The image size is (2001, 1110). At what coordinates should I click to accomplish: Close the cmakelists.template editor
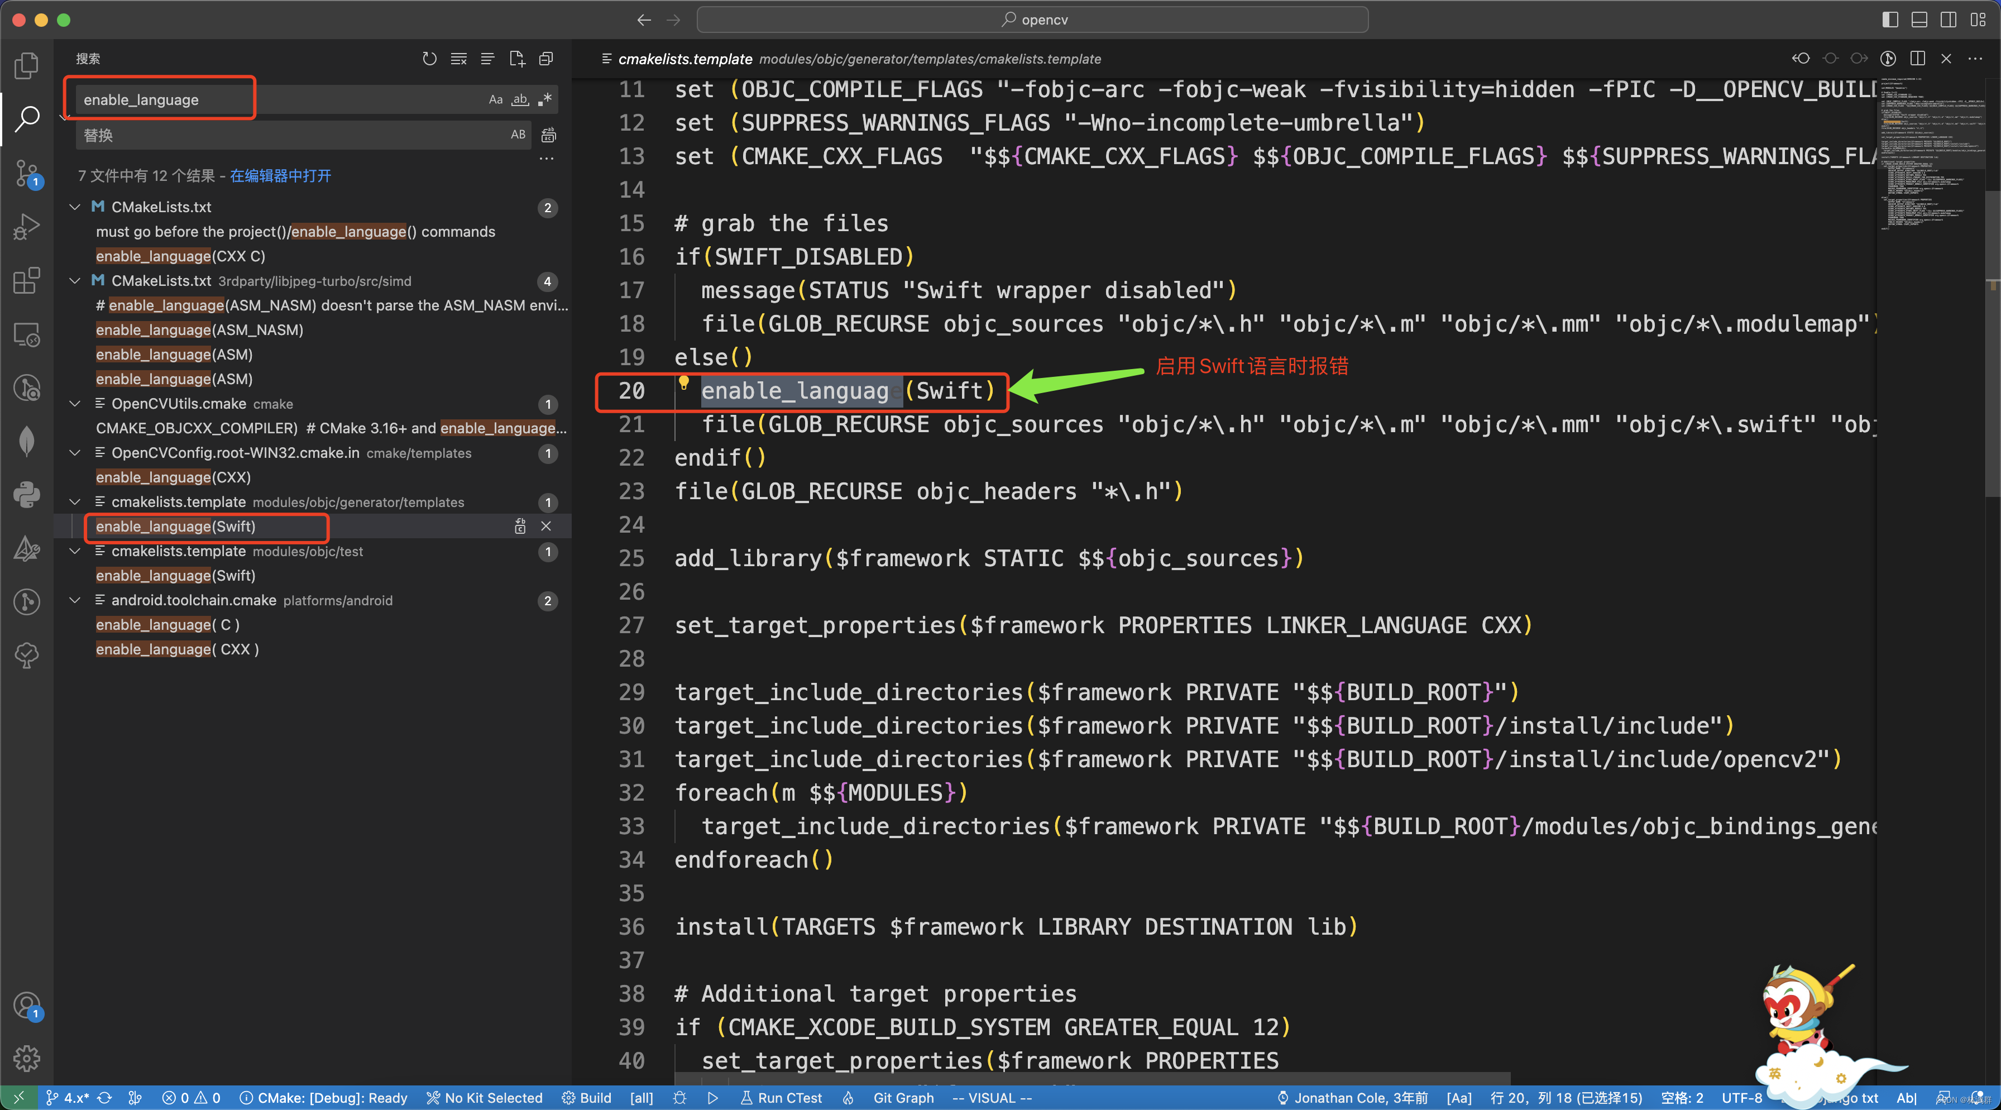(1946, 59)
